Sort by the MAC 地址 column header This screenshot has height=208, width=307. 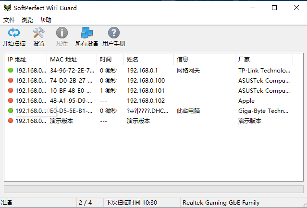pyautogui.click(x=72, y=60)
